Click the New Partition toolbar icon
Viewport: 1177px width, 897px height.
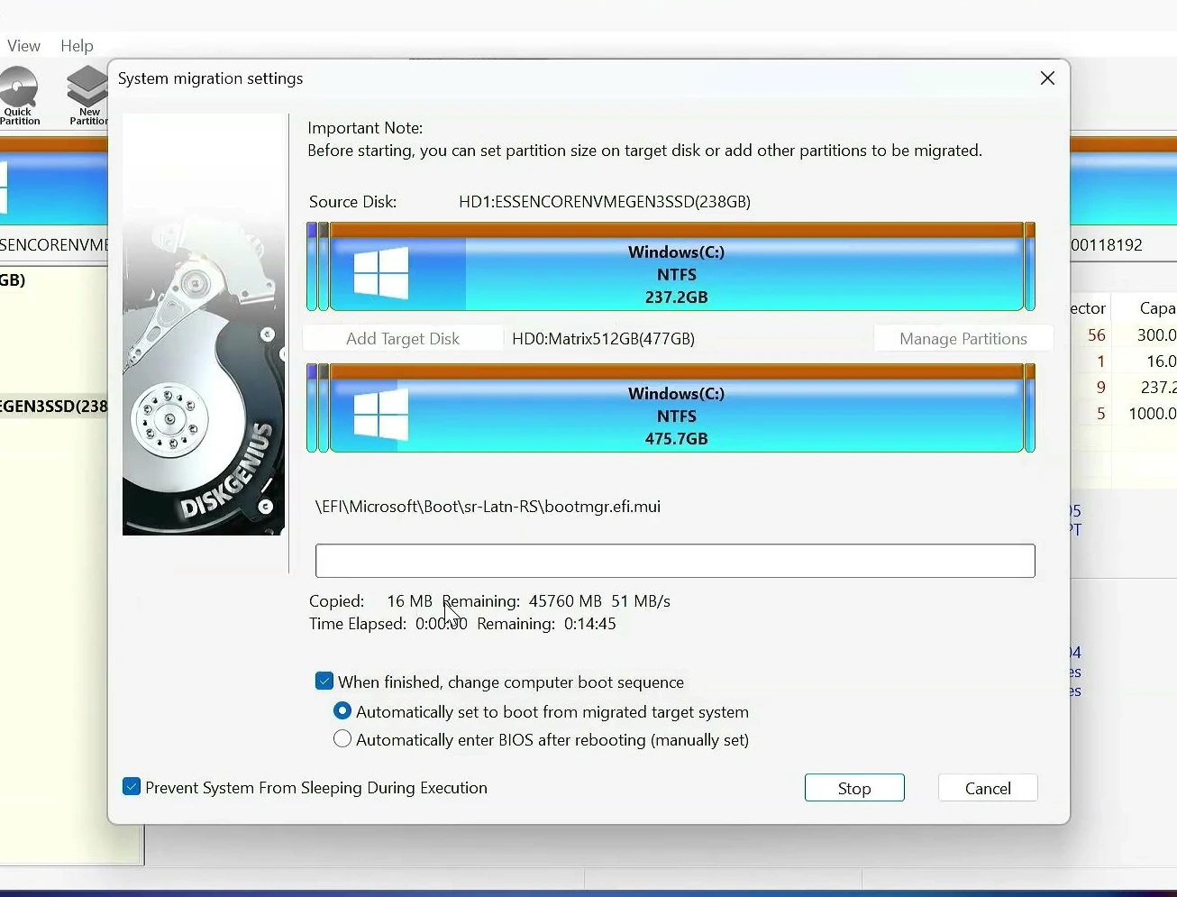point(87,96)
